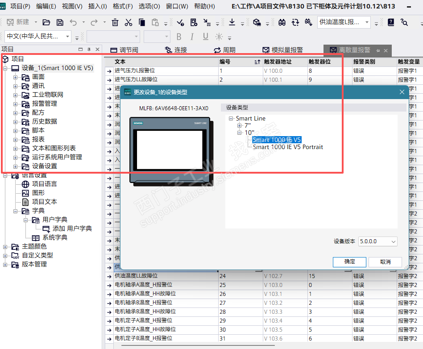
Task: Delete with the trash bin icon
Action: click(115, 22)
